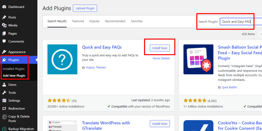The height and width of the screenshot is (131, 262).
Task: Open Posts in the sidebar
Action: tap(12, 17)
